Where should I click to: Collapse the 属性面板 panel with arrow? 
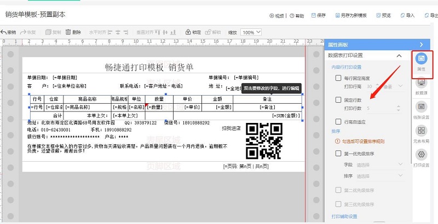(x=421, y=45)
